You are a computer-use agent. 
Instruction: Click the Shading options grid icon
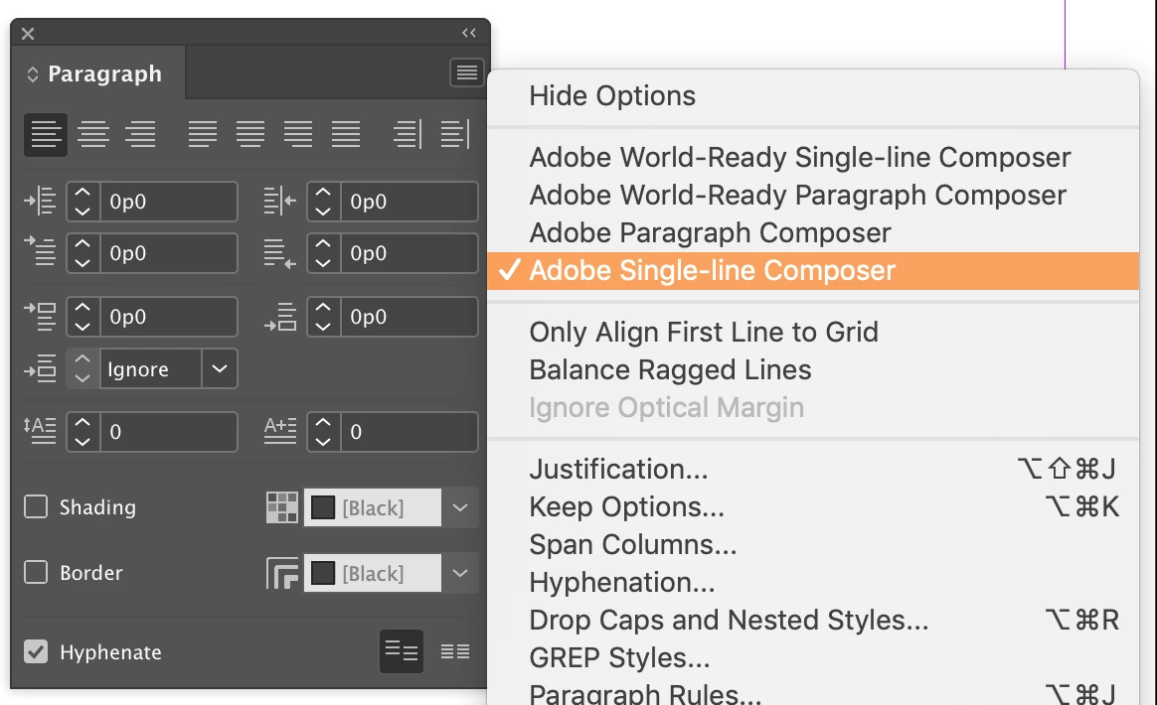(282, 507)
